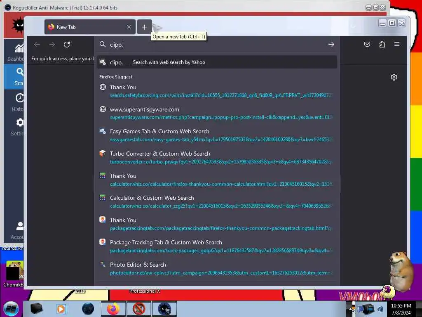This screenshot has width=422, height=317.
Task: Open the media player taskbar icon
Action: click(x=61, y=309)
